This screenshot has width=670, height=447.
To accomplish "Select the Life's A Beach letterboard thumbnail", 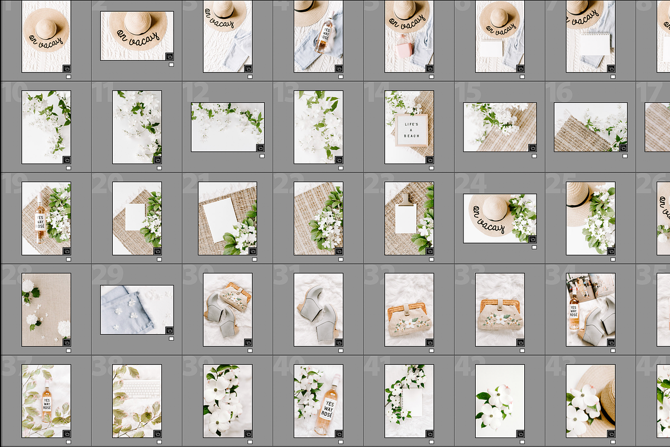I will click(x=409, y=127).
